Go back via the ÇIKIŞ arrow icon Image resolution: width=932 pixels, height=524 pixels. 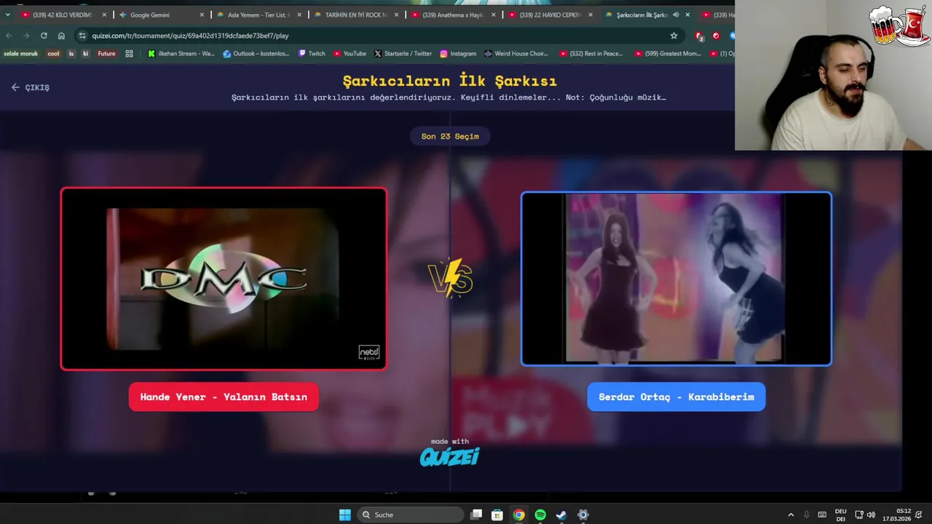(x=15, y=87)
